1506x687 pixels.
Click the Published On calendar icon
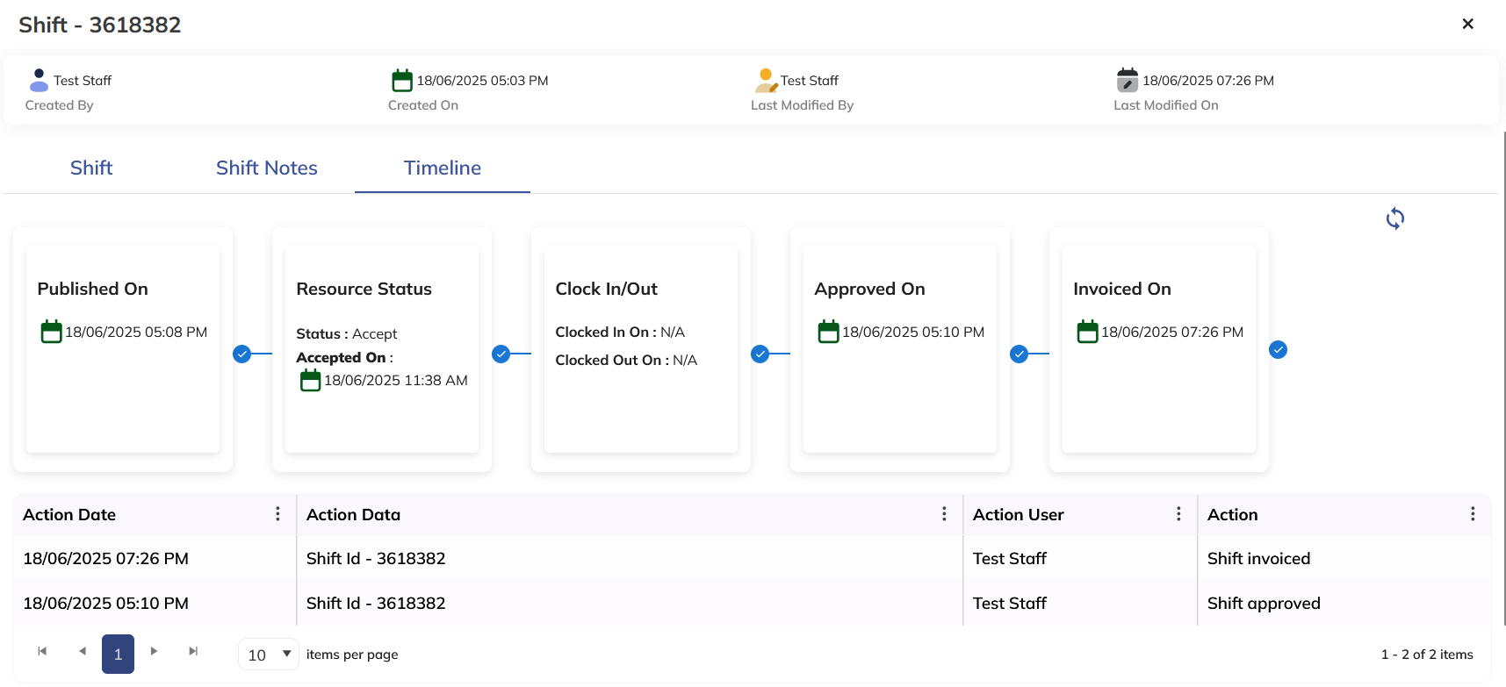(x=52, y=332)
